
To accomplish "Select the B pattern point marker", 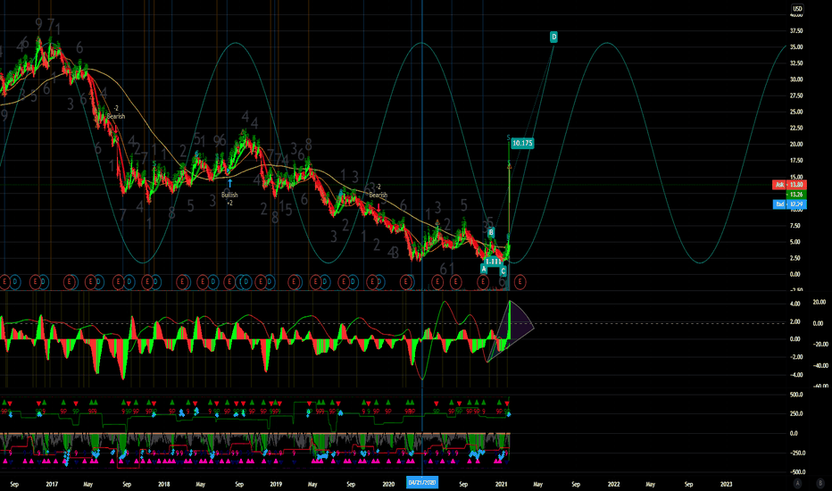I will 491,232.
